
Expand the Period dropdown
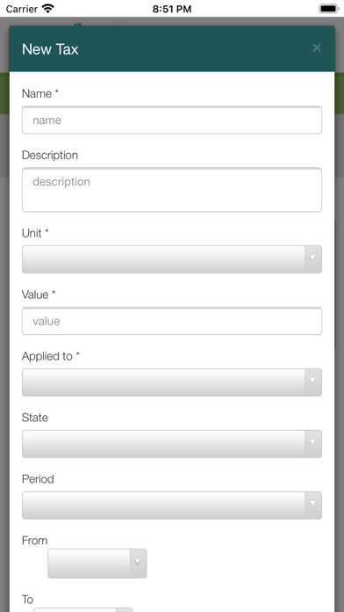(x=172, y=505)
